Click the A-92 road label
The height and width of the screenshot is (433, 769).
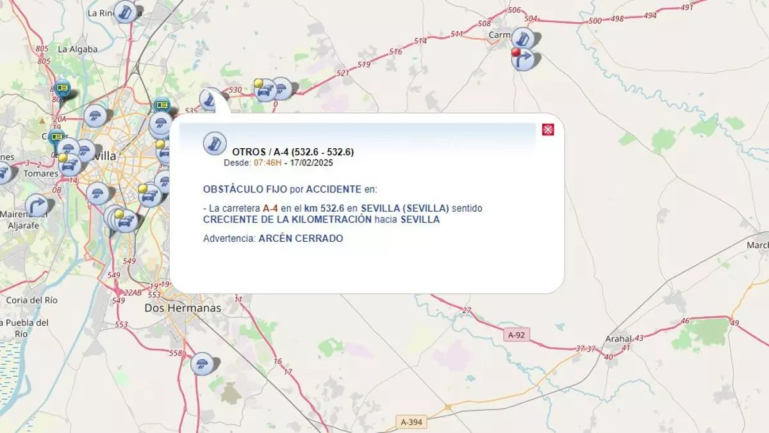click(x=518, y=334)
